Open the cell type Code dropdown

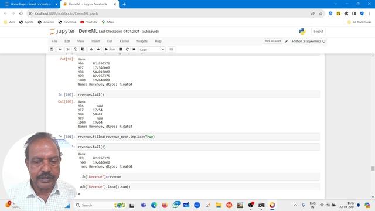coord(152,49)
